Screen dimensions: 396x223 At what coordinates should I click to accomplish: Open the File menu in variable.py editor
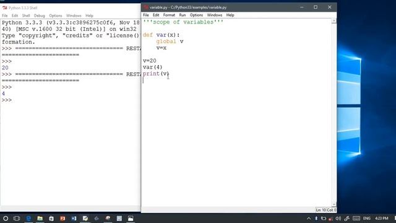pos(146,15)
